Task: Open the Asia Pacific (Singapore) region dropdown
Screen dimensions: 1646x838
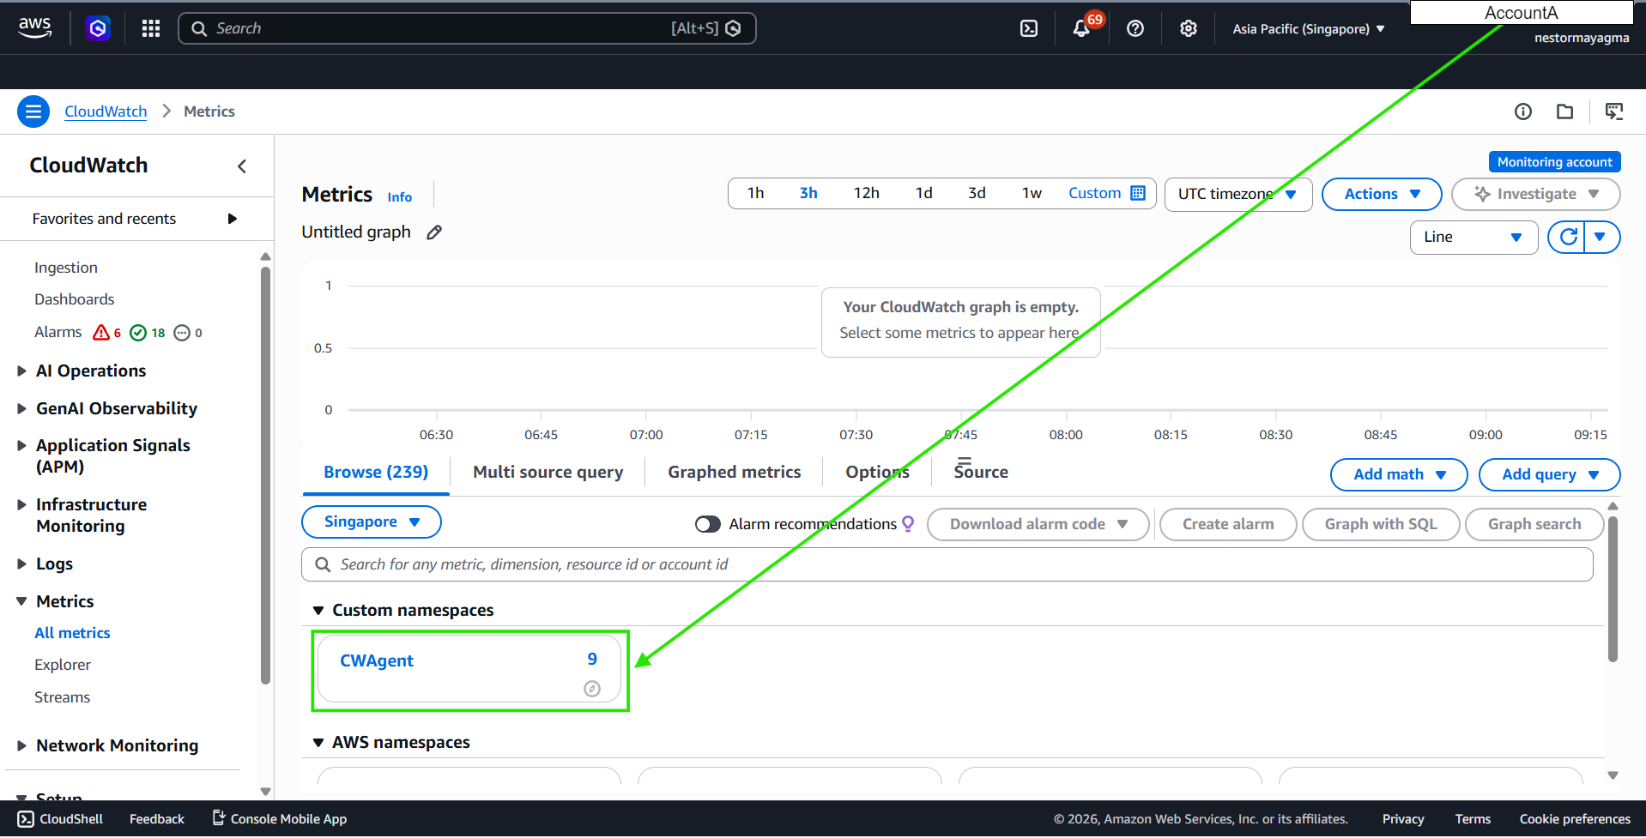Action: pyautogui.click(x=1309, y=29)
